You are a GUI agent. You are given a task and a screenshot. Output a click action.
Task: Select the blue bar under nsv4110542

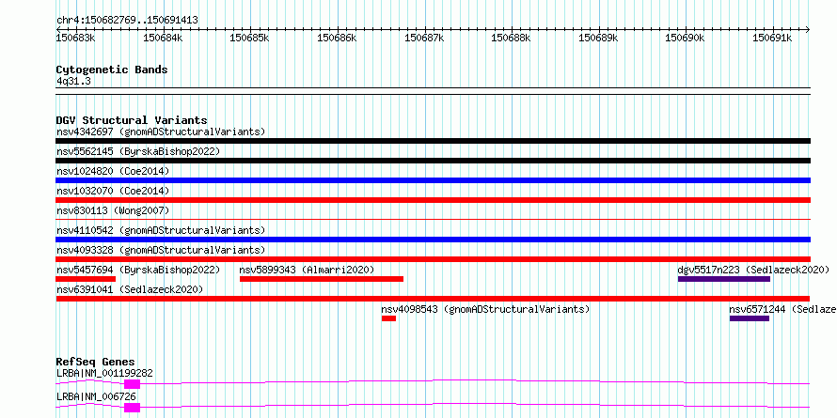(x=433, y=240)
